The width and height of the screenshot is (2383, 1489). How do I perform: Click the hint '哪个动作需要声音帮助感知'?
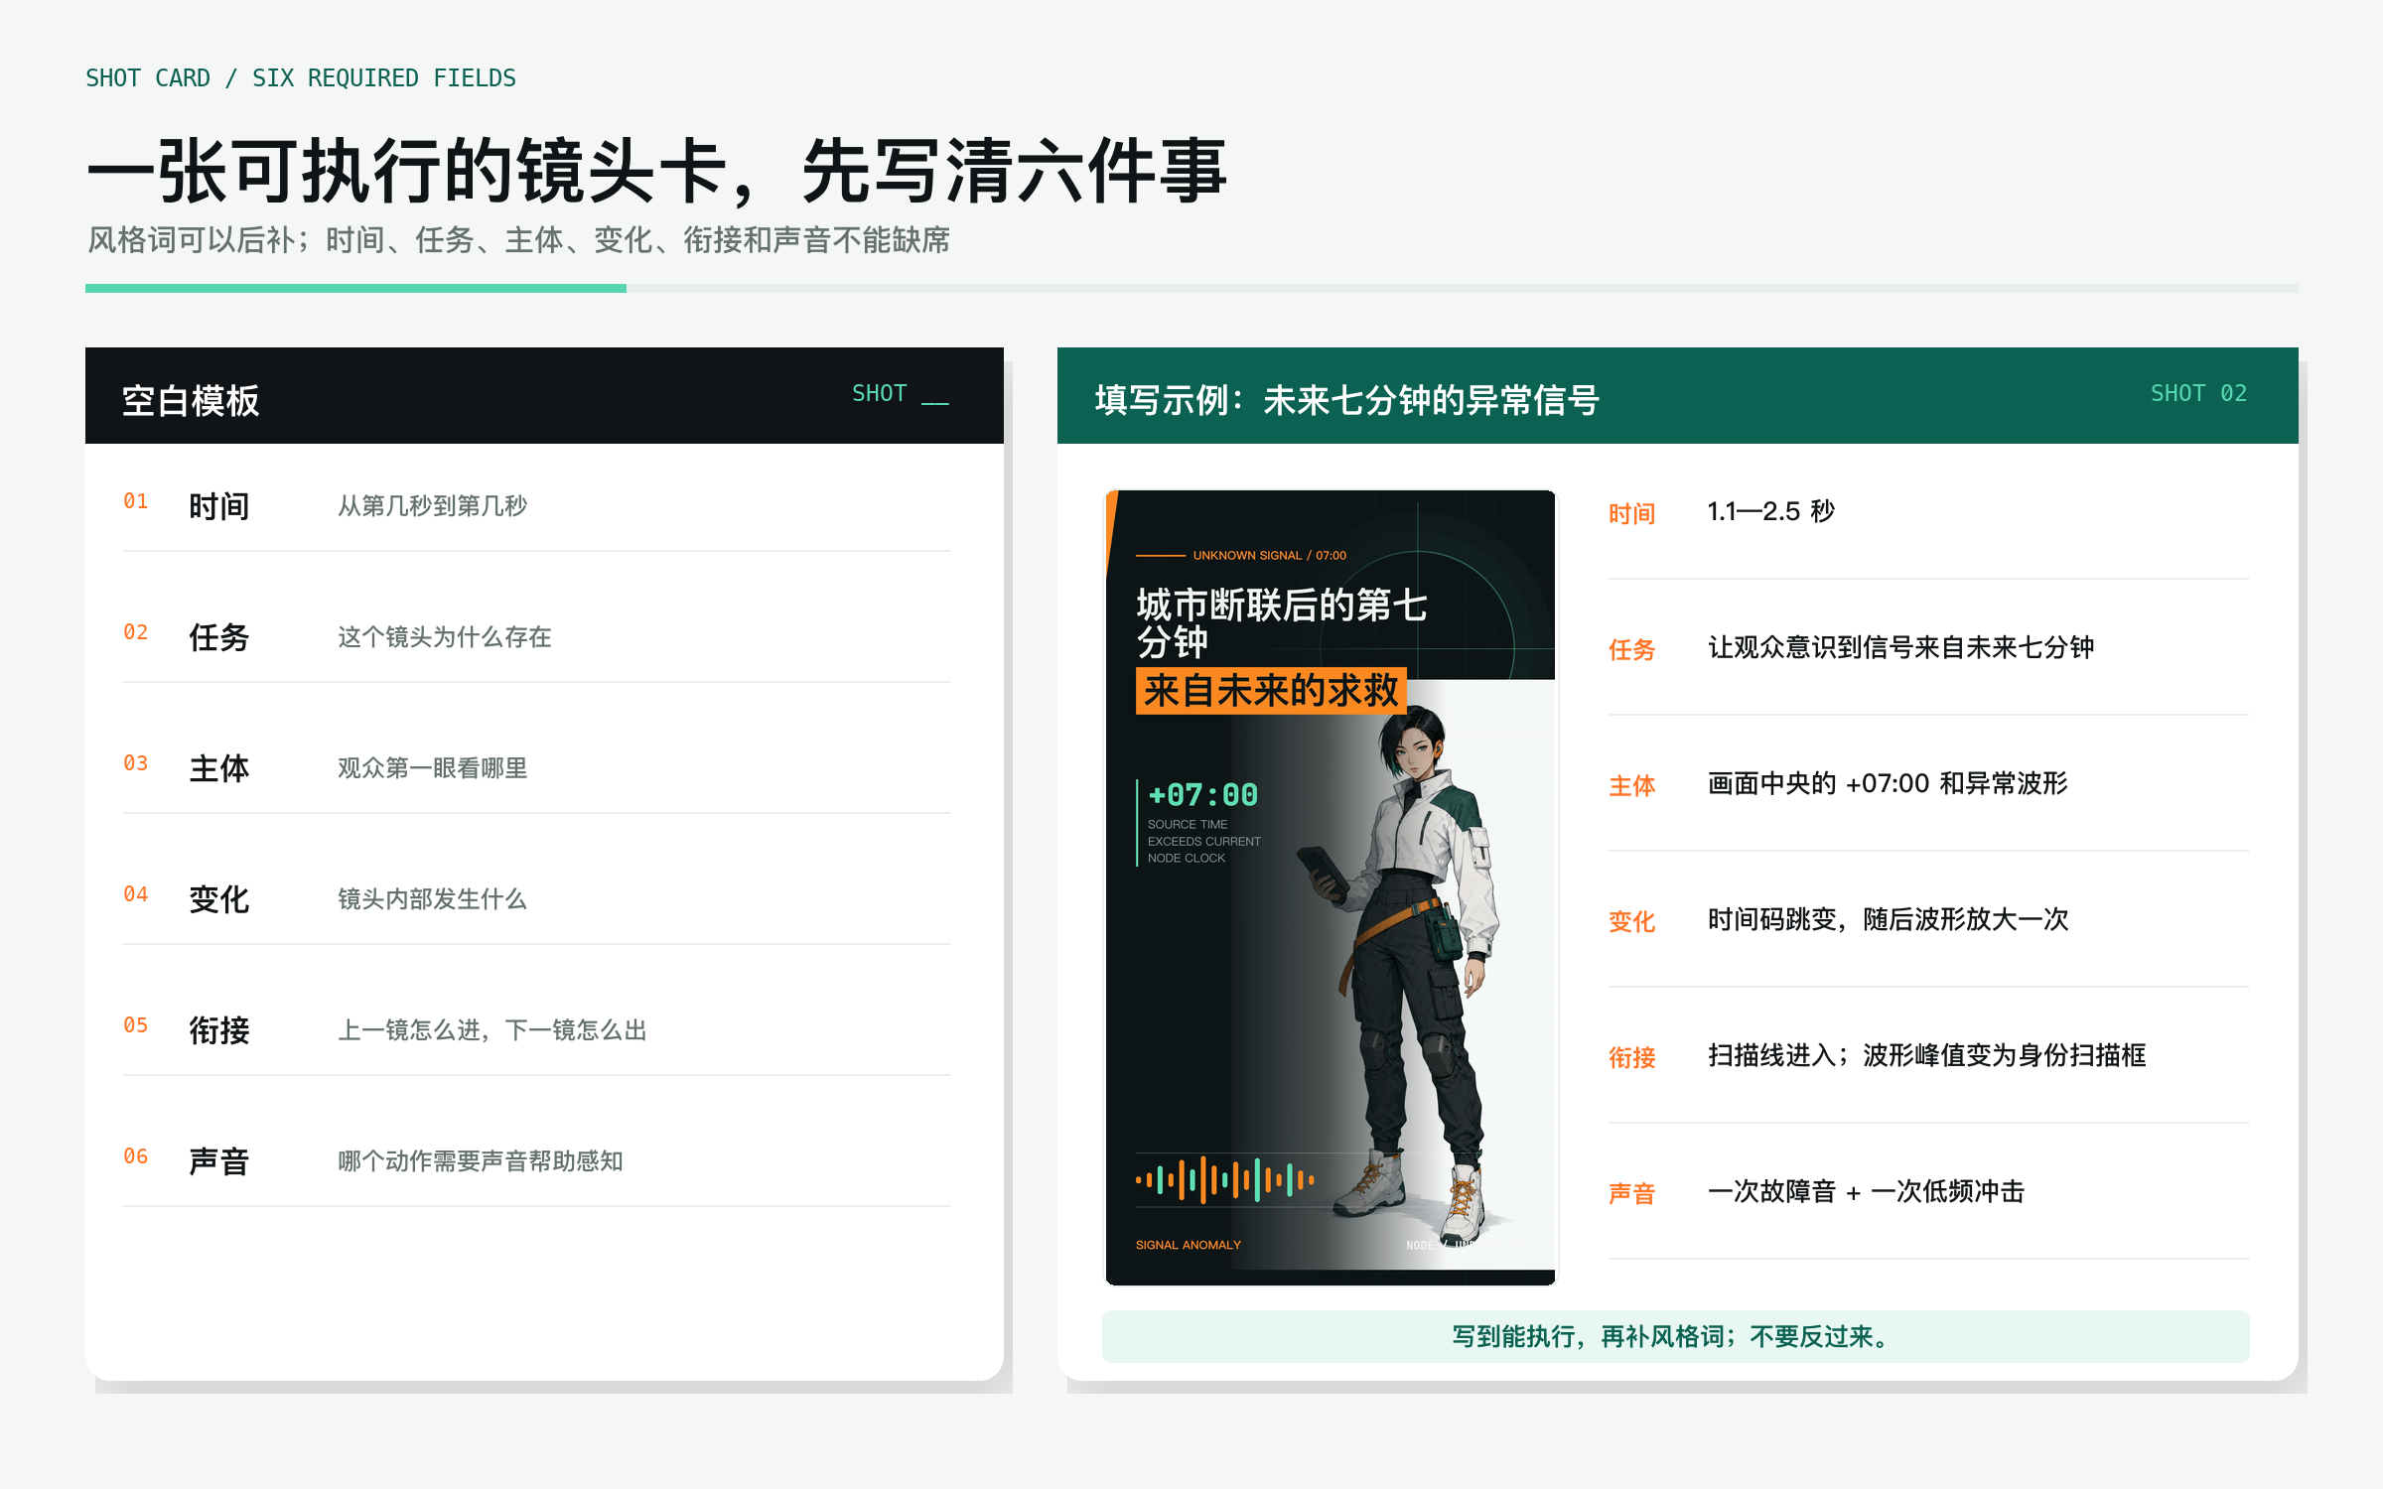point(481,1161)
